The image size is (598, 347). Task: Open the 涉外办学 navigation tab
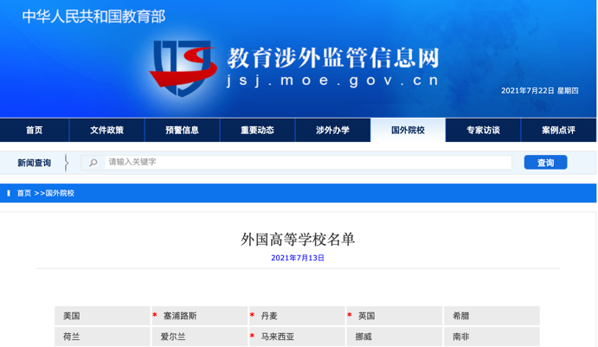coord(332,131)
